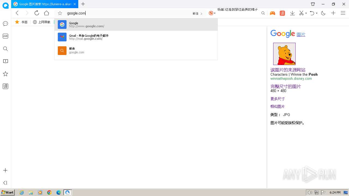This screenshot has height=196, width=349.
Task: Select the 搜索 google.com suggestion
Action: [136, 50]
